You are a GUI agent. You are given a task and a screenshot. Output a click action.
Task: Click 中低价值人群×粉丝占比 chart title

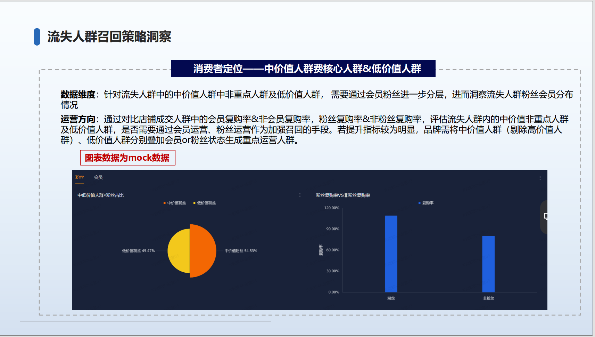101,195
